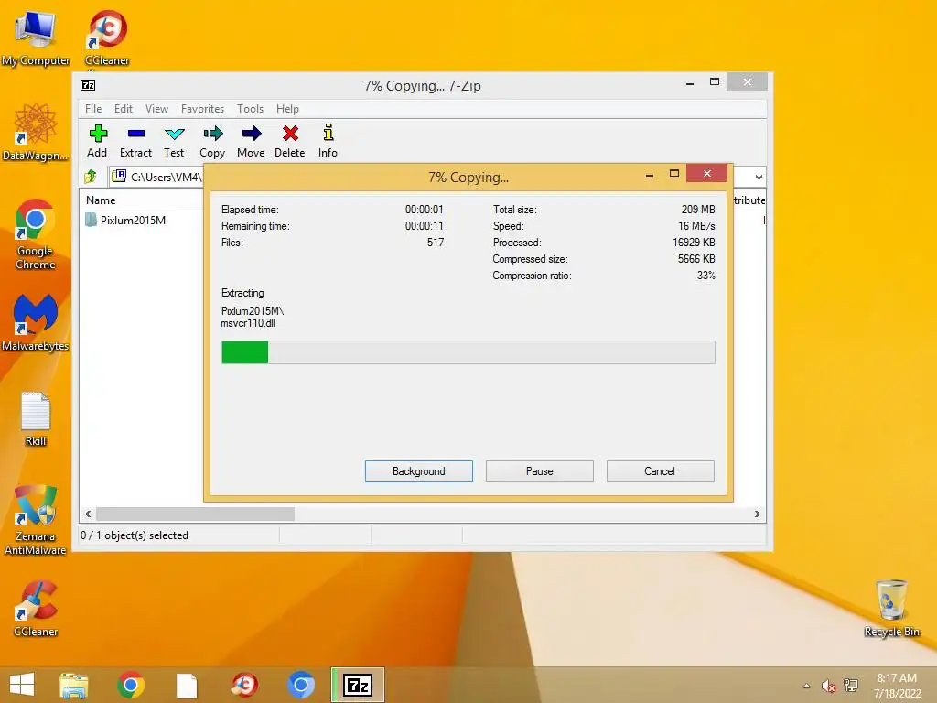Click the muted speaker tray icon
The width and height of the screenshot is (937, 703).
828,686
